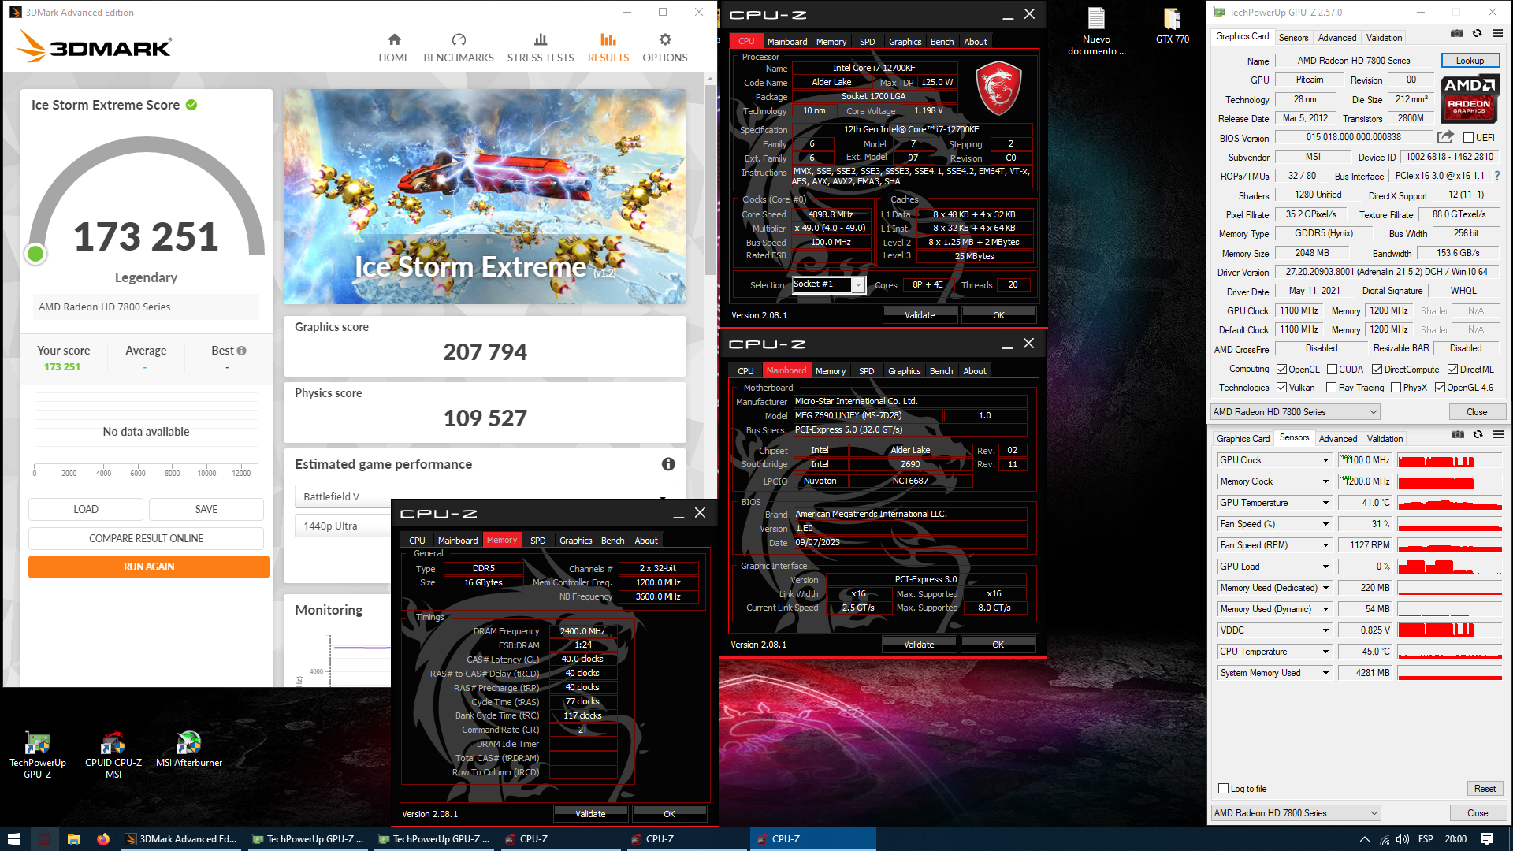Toggle DirectCompute checkbox in GPU-Z
This screenshot has height=851, width=1513.
(1377, 370)
